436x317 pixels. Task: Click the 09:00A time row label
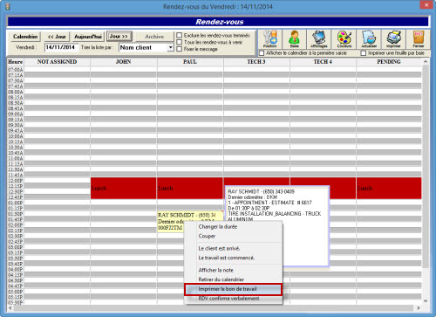point(16,114)
